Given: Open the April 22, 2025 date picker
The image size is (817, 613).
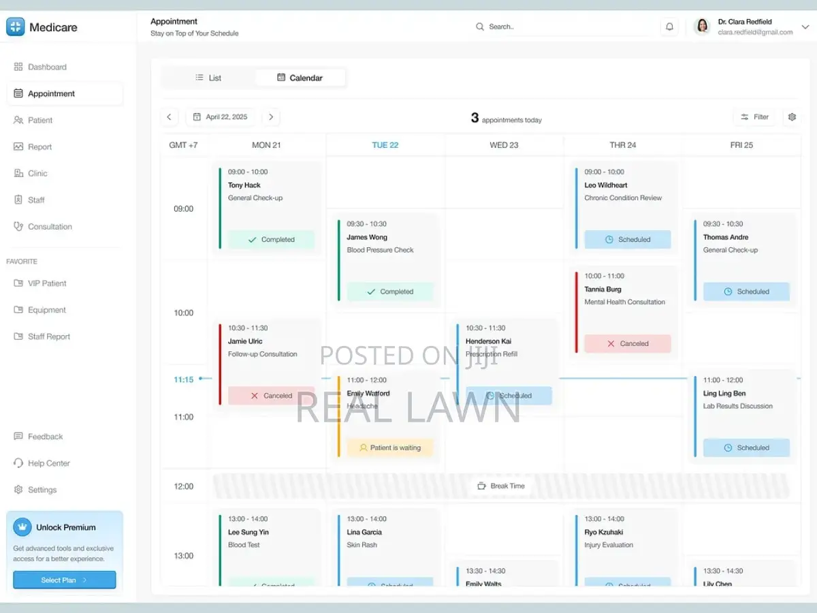Looking at the screenshot, I should (x=221, y=117).
